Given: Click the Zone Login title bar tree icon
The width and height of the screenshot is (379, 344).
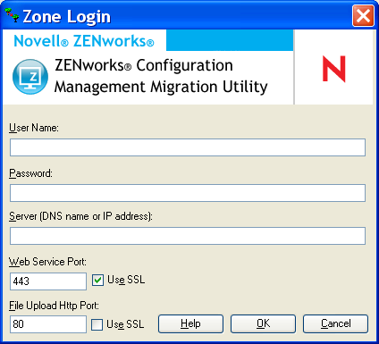Looking at the screenshot, I should tap(12, 15).
